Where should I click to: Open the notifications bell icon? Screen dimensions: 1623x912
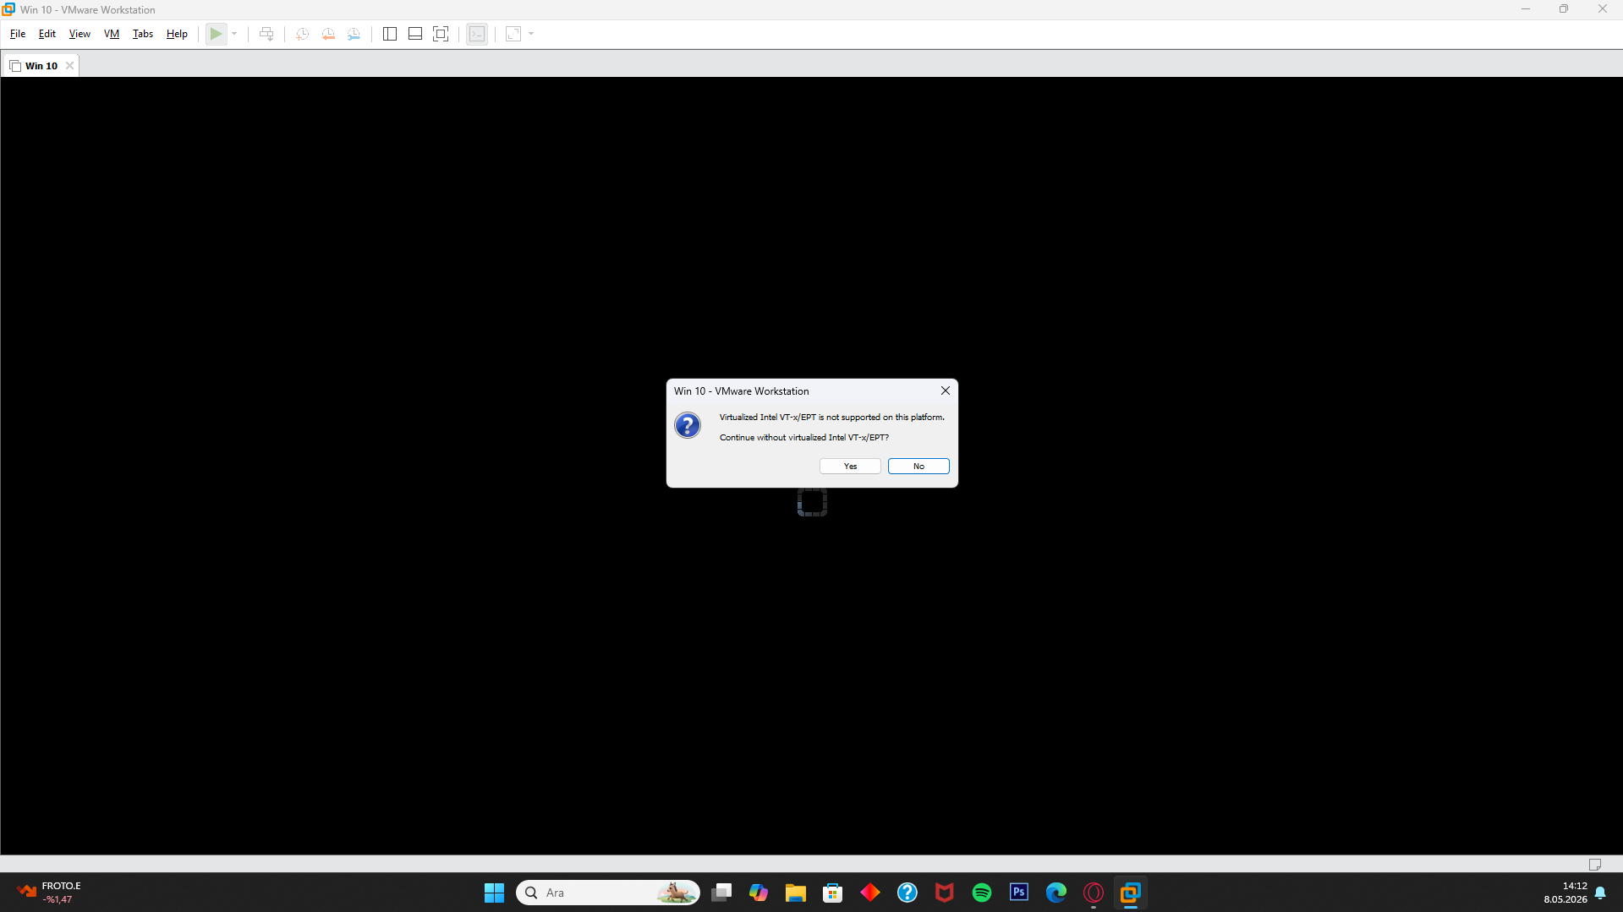1600,893
